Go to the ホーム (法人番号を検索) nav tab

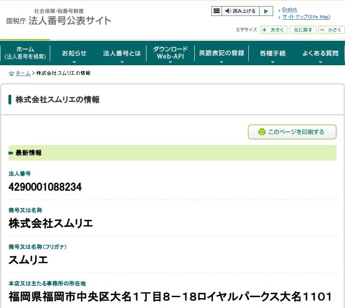pos(25,53)
